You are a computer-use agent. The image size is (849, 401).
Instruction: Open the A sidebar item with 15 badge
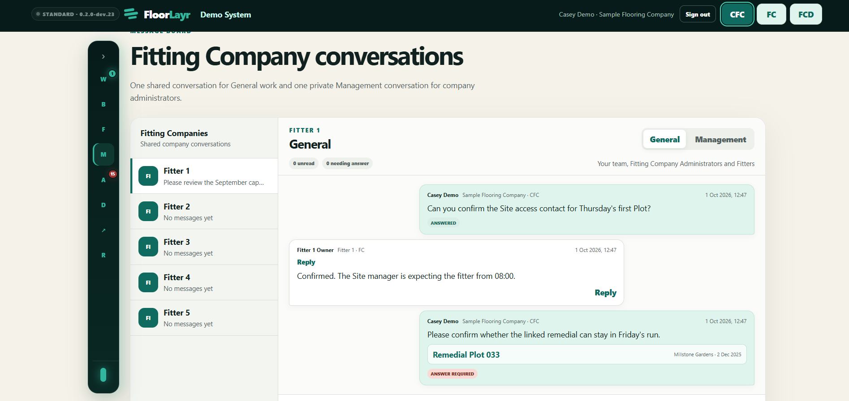(103, 180)
